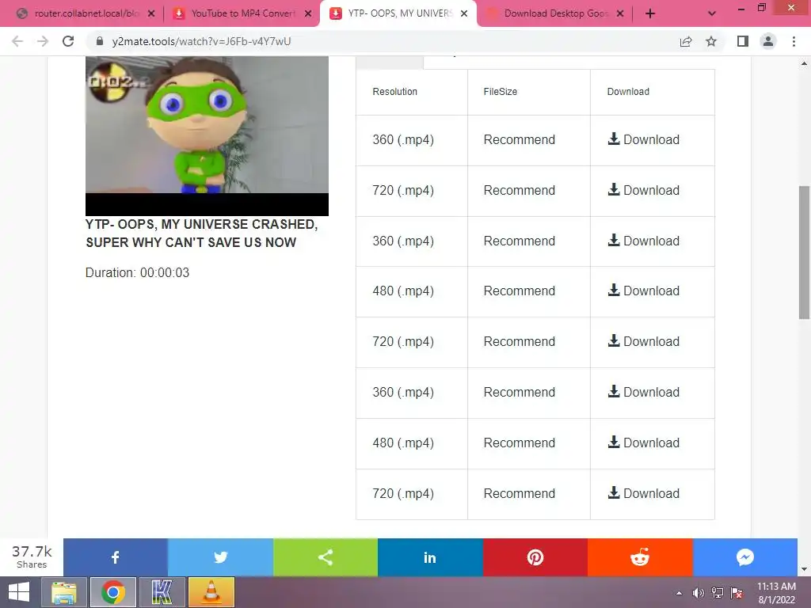This screenshot has width=811, height=608.
Task: Open the Action Center flag icon
Action: click(x=737, y=593)
